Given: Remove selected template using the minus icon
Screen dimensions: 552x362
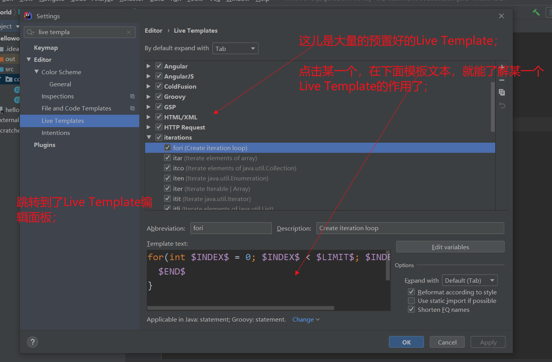Looking at the screenshot, I should coord(502,80).
